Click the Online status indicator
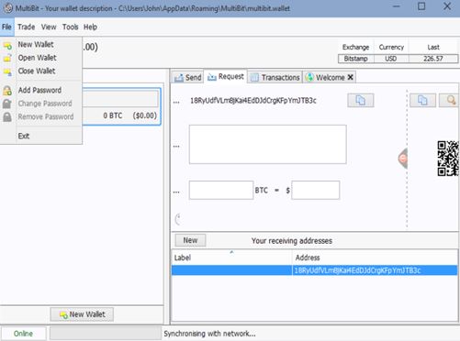460x341 pixels. click(x=23, y=334)
